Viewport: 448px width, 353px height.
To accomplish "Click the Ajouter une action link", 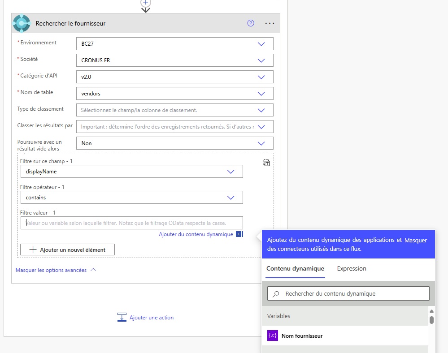I will pos(151,318).
